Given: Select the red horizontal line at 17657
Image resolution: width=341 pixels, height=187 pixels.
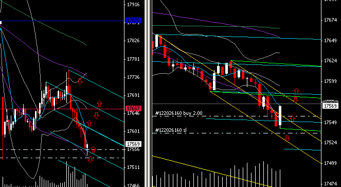Looking at the screenshot, I should tap(62, 109).
